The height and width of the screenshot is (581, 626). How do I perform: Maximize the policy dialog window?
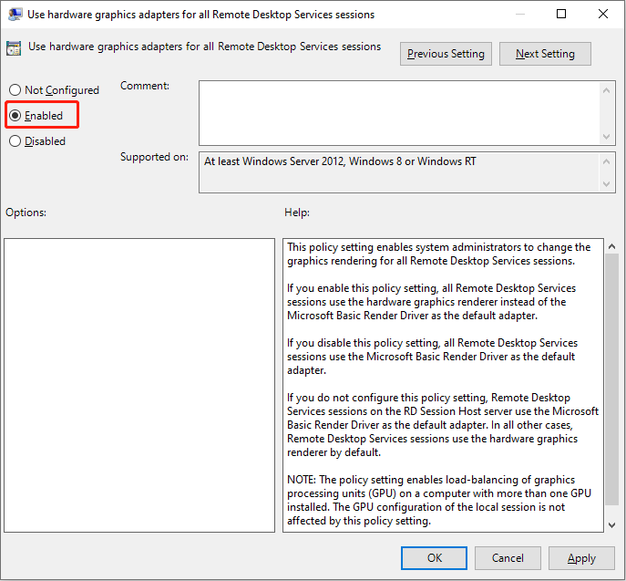click(561, 14)
